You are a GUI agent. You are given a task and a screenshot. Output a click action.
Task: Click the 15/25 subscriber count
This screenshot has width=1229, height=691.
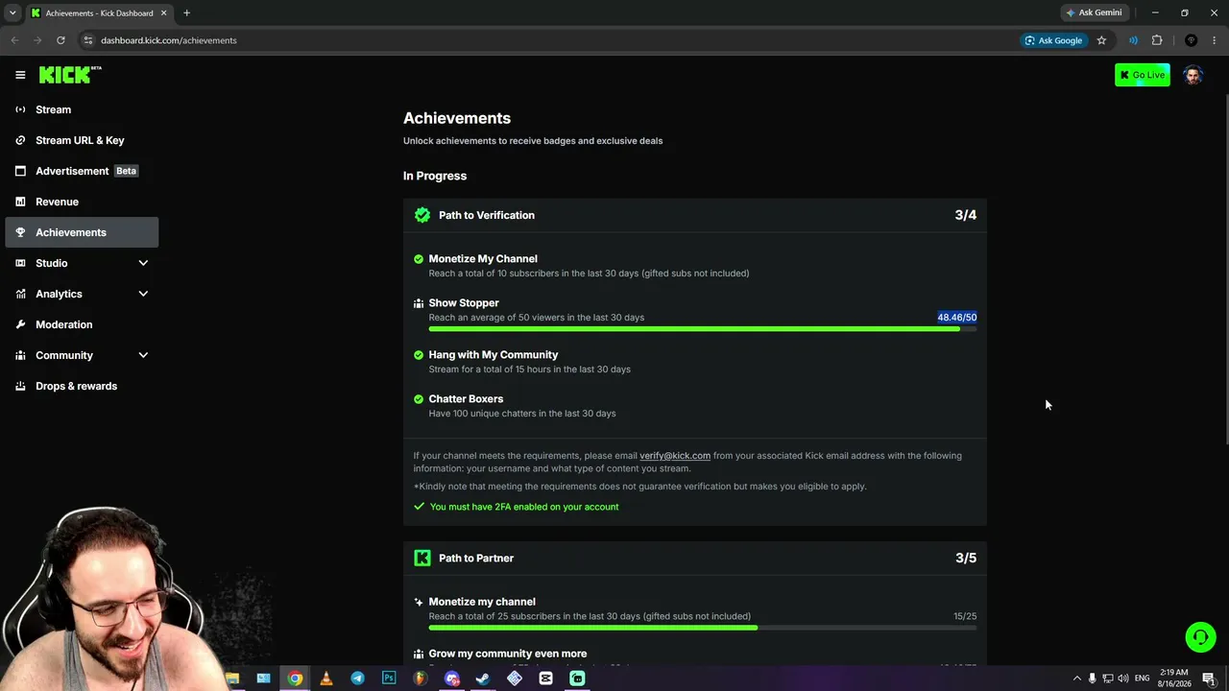[x=965, y=616]
